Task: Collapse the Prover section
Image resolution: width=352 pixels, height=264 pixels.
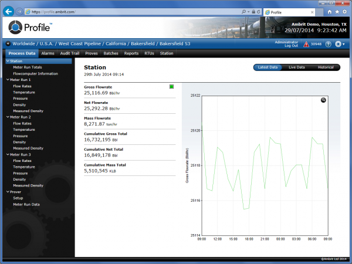Action: pyautogui.click(x=8, y=192)
